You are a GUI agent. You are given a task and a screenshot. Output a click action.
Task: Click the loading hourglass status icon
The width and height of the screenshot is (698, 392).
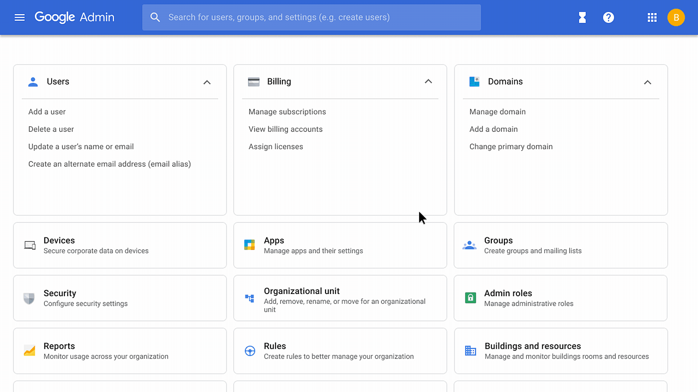[582, 17]
